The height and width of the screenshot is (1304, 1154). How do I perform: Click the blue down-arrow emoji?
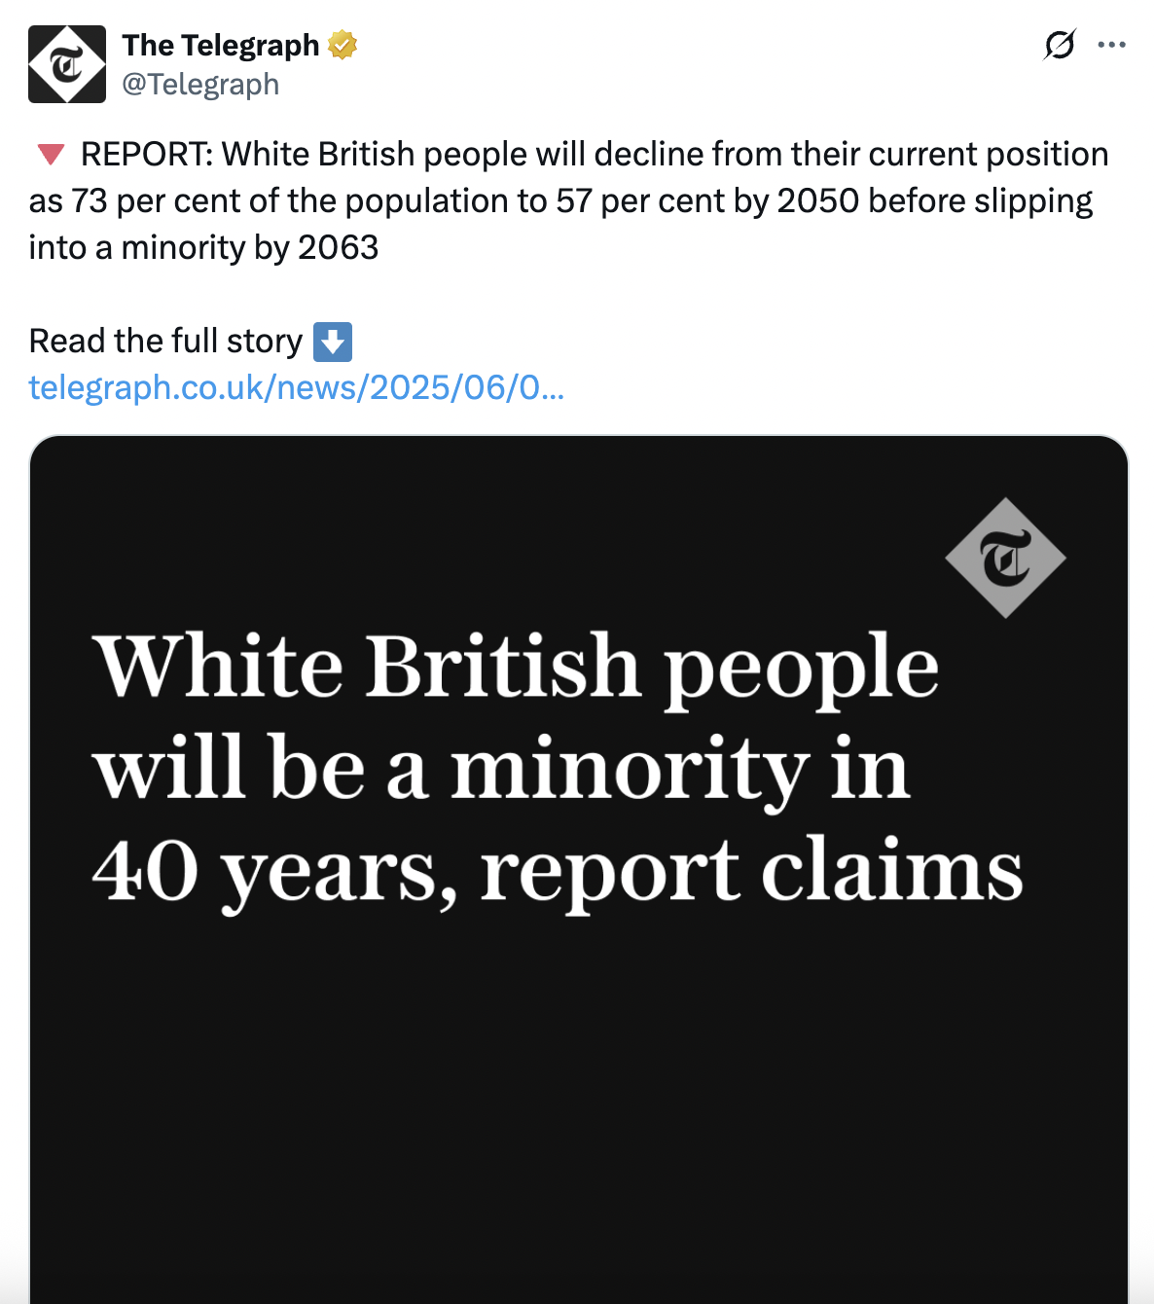point(333,342)
